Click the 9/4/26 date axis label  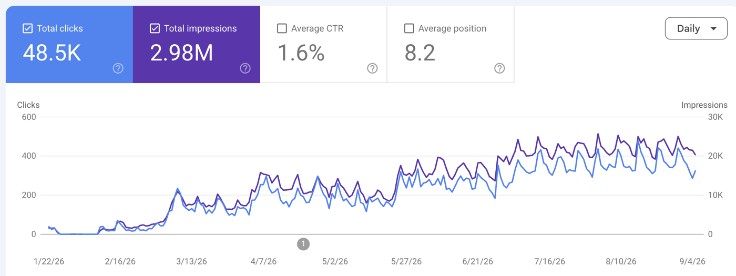pyautogui.click(x=692, y=261)
